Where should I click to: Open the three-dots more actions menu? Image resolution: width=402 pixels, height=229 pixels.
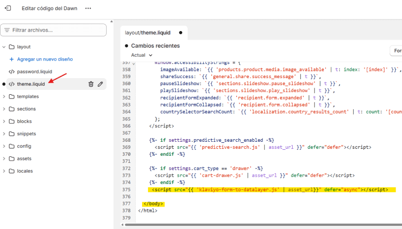pos(88,8)
